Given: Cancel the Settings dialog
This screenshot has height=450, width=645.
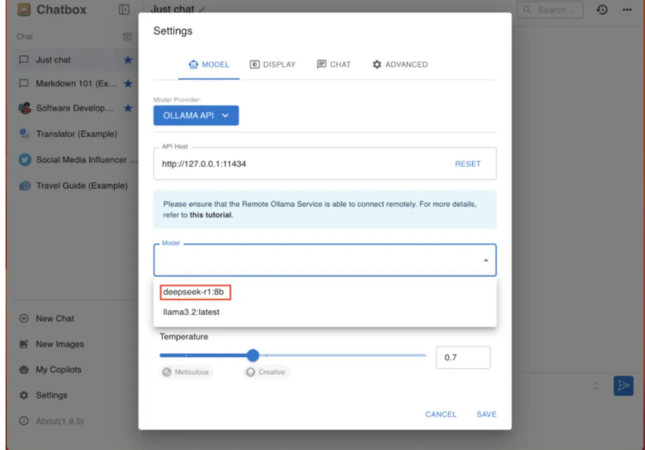Looking at the screenshot, I should (x=440, y=415).
